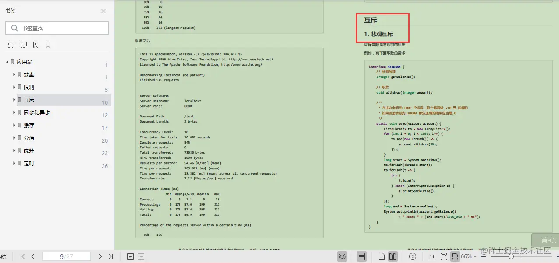
Task: Click the 'Concurrency Level: 10' line
Action: (164, 132)
